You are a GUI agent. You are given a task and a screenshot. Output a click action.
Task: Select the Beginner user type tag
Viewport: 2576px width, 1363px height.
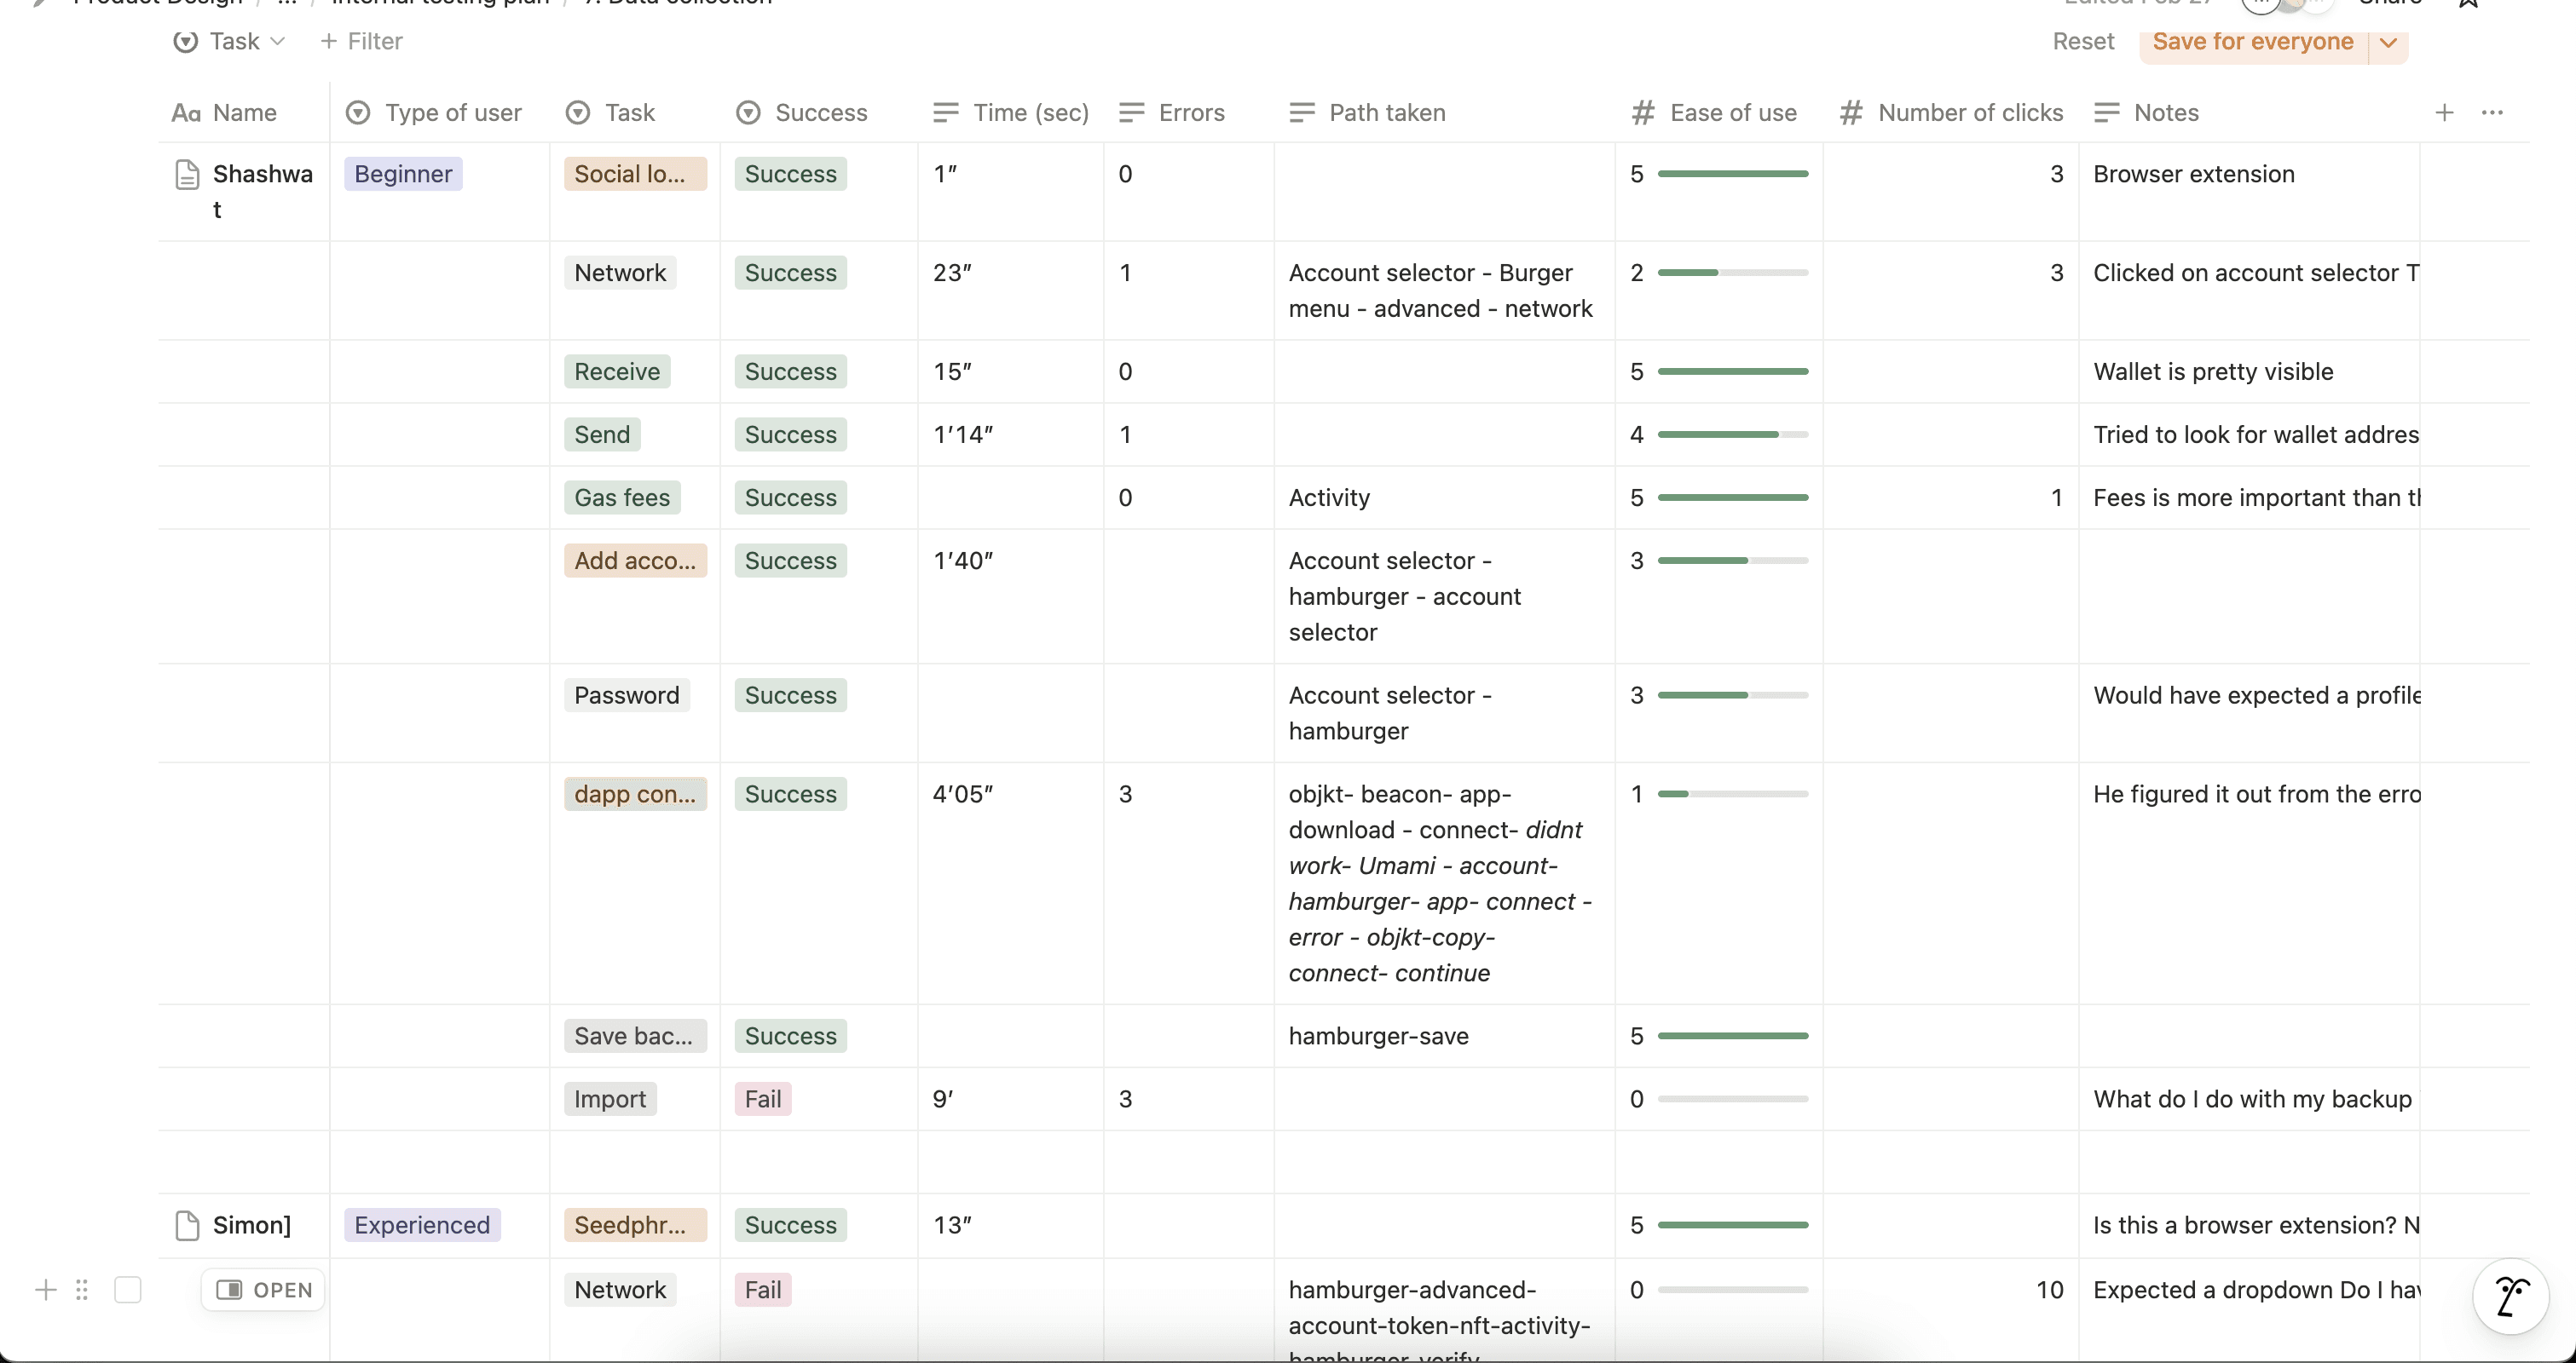coord(403,175)
